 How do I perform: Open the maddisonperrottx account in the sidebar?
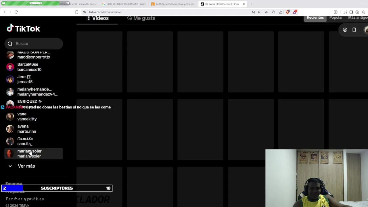[x=34, y=55]
